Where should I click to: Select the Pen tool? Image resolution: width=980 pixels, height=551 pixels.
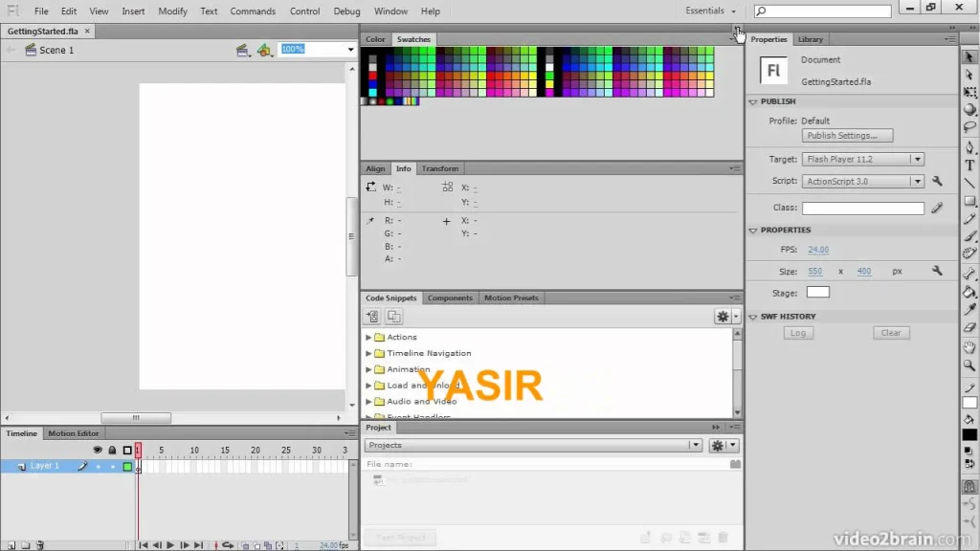pyautogui.click(x=969, y=147)
